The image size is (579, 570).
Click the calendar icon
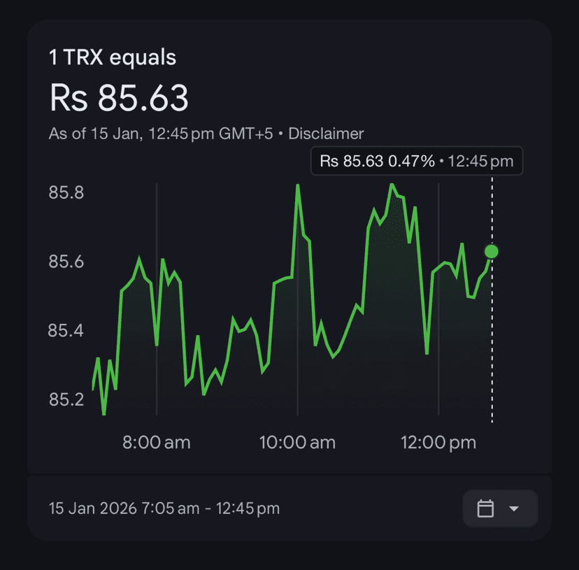coord(485,508)
